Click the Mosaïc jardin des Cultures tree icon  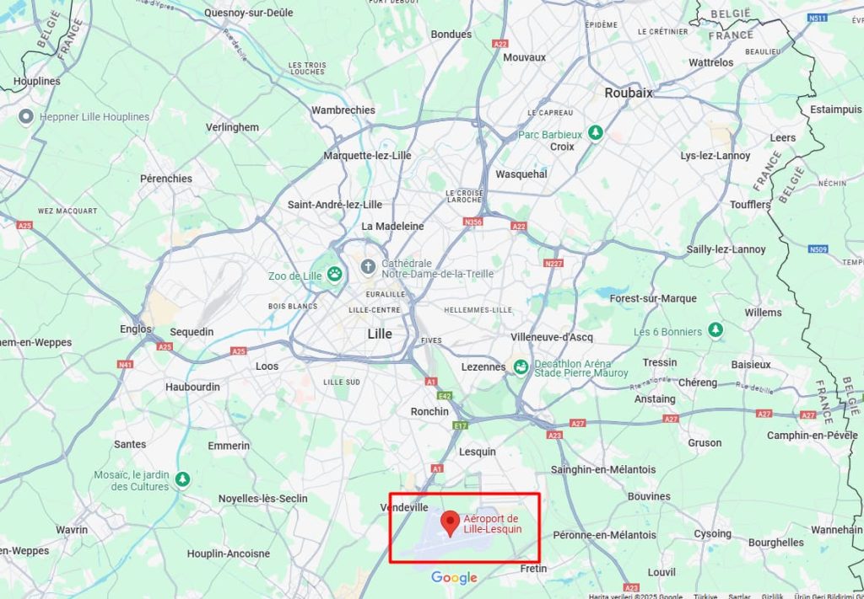(x=182, y=479)
